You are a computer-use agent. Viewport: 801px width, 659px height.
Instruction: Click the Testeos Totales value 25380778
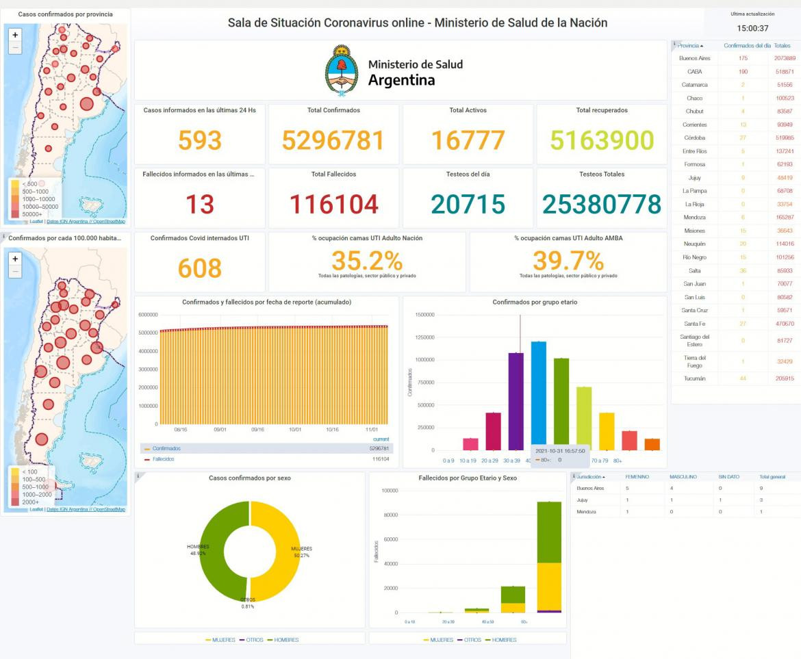point(602,204)
